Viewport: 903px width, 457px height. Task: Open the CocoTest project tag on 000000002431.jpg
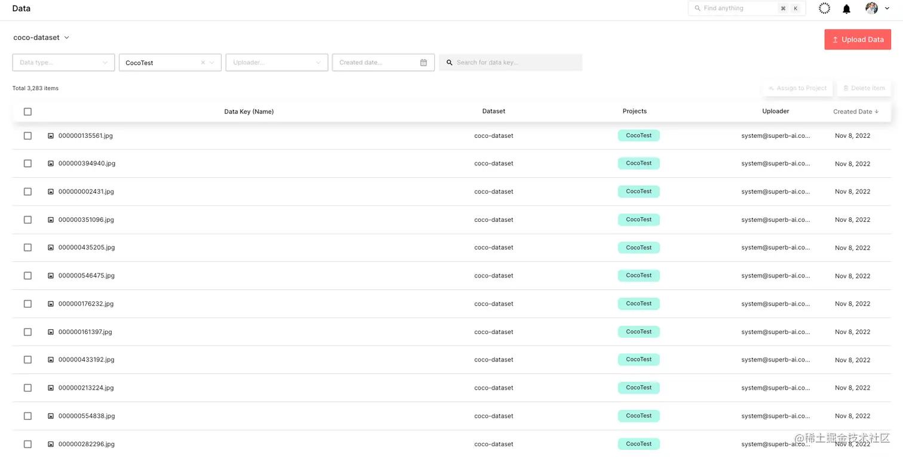pos(638,191)
